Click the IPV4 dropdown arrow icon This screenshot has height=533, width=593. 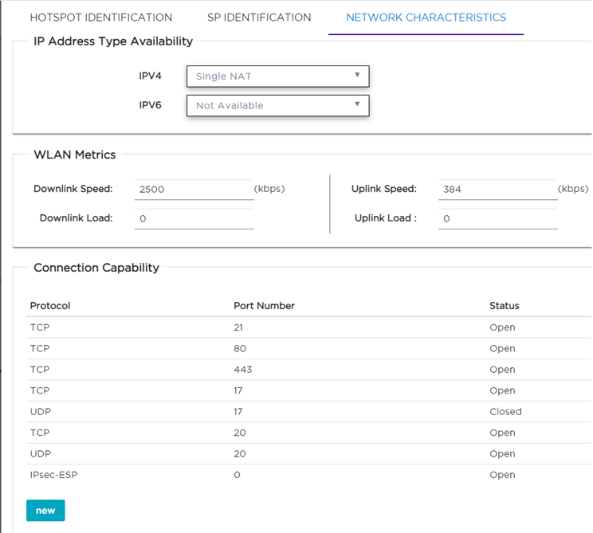[x=357, y=75]
